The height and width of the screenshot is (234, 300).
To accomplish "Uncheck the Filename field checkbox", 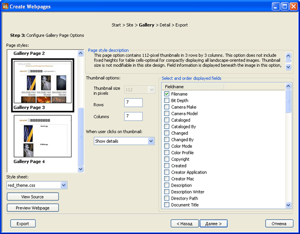I will click(166, 94).
